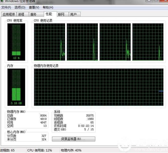Click the CPU 使用记录 heading
Viewport: 168px width, 153px height.
(x=43, y=21)
